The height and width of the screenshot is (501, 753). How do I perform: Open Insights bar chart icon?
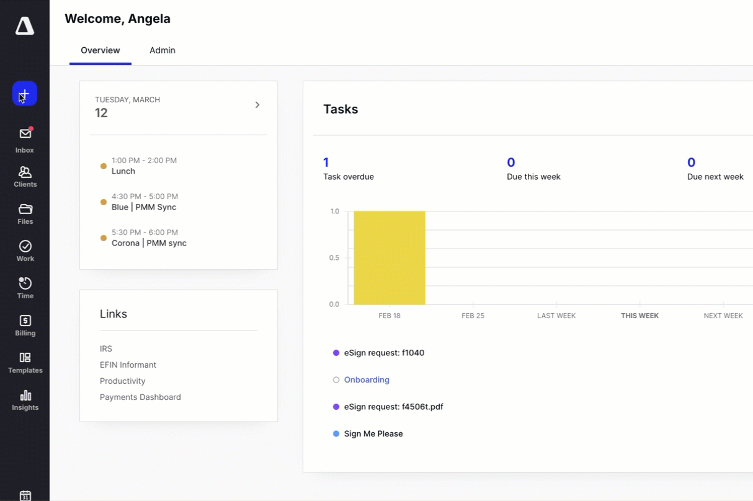(25, 400)
